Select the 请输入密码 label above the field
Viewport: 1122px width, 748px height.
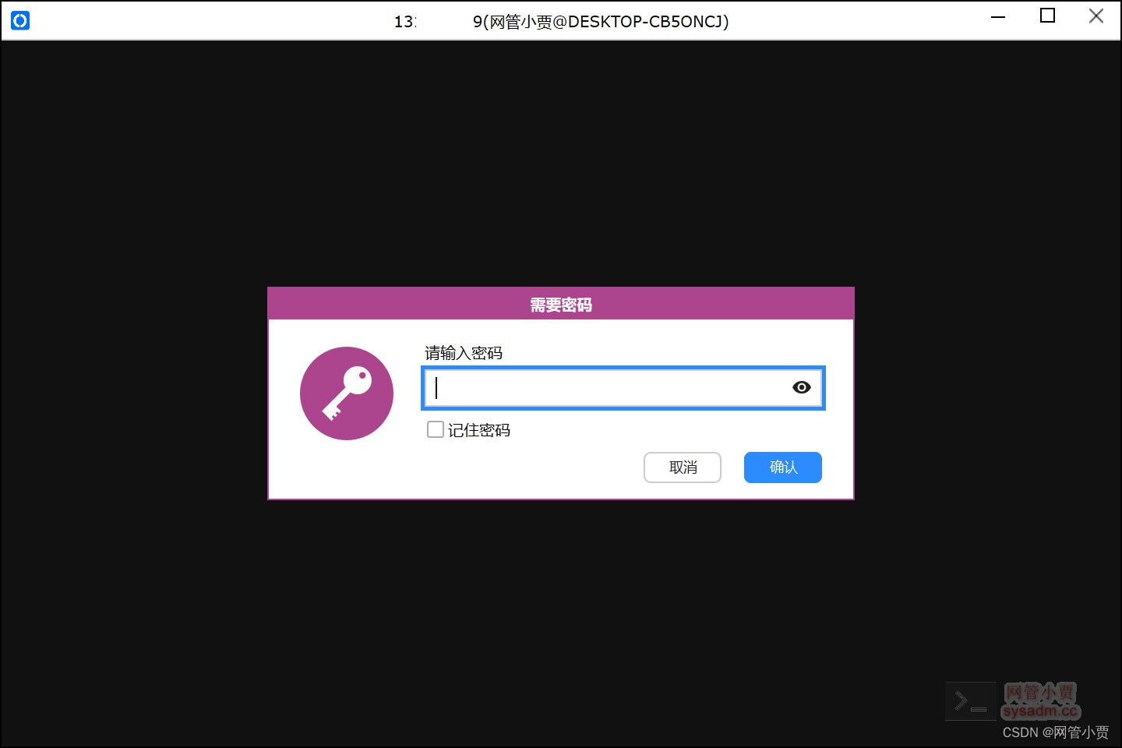463,353
